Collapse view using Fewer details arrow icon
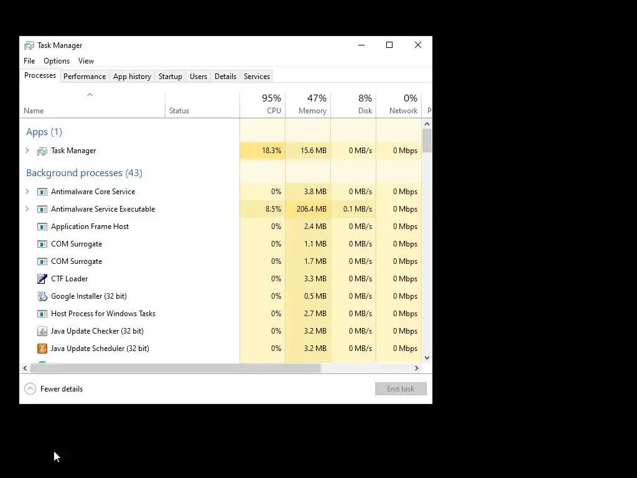 [x=30, y=389]
